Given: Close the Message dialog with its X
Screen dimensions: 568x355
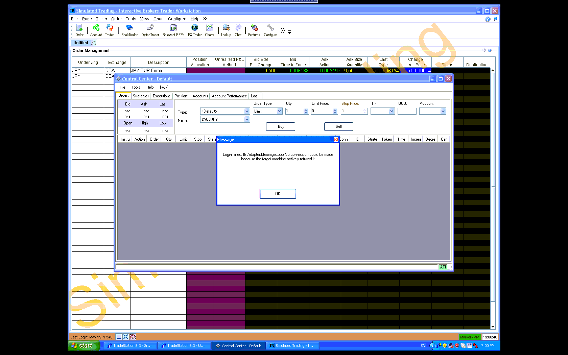Looking at the screenshot, I should pos(336,139).
